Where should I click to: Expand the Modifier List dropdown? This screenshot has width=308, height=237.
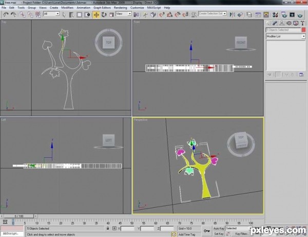(x=286, y=37)
